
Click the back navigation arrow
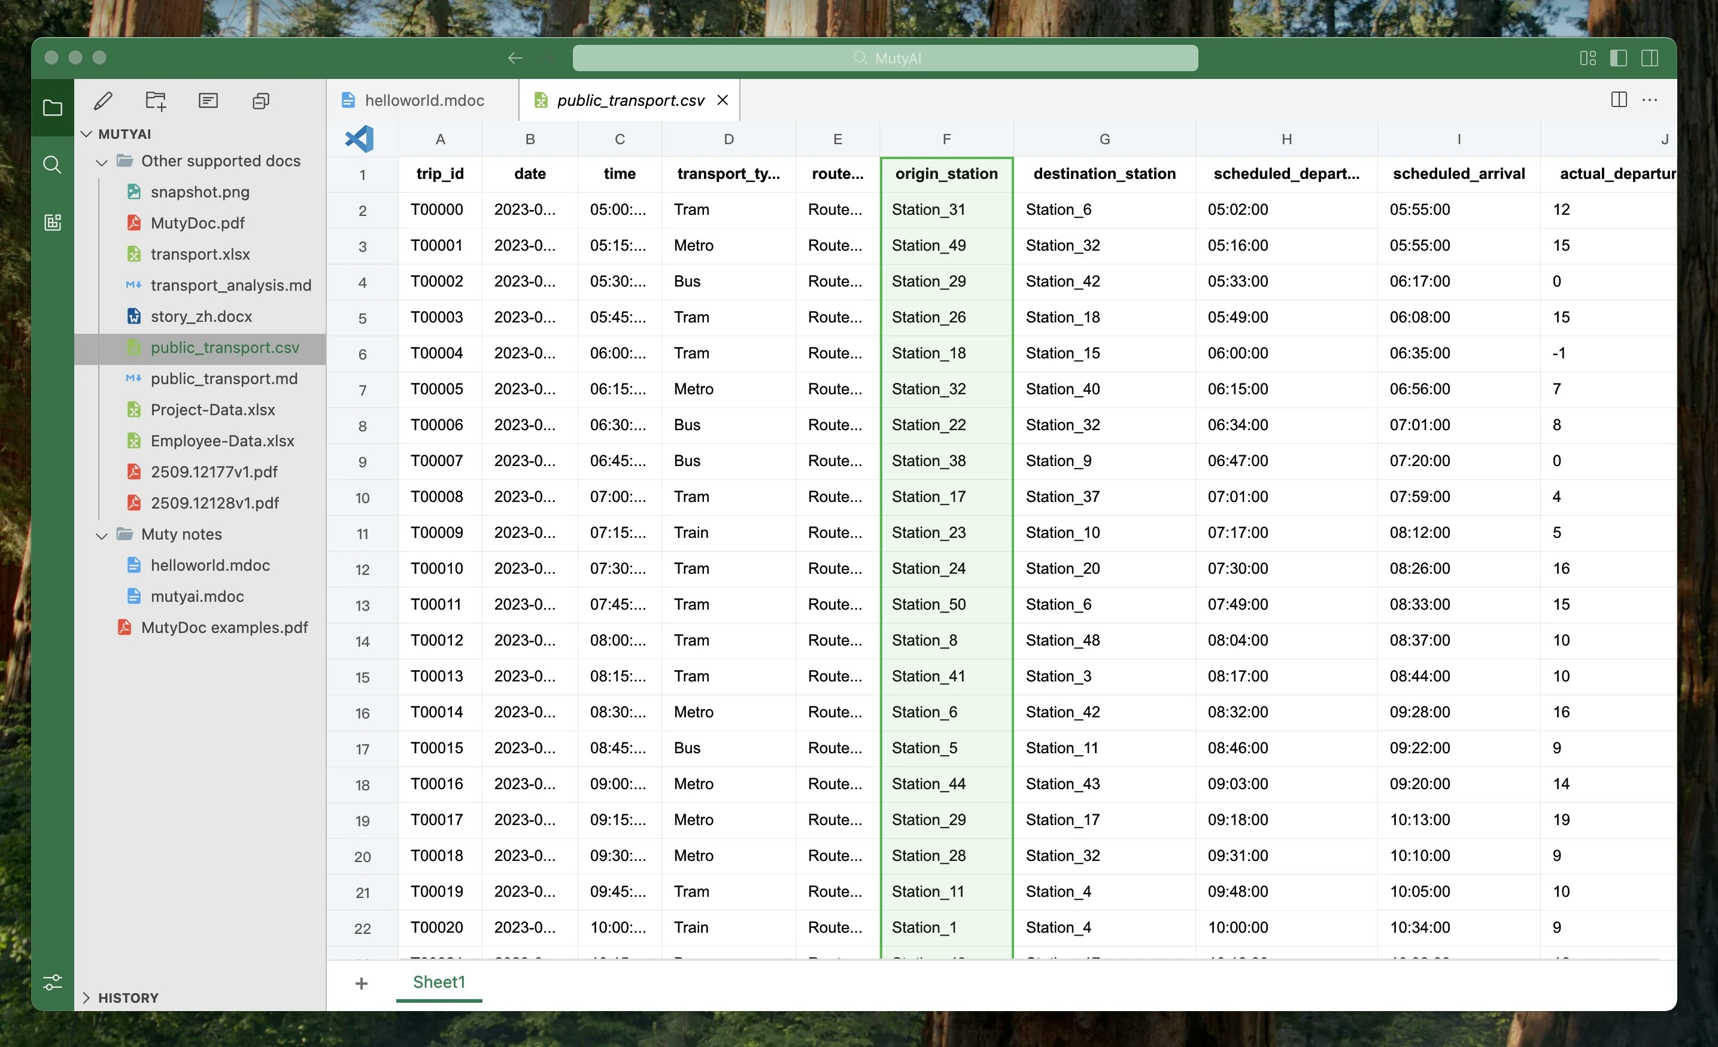(515, 58)
